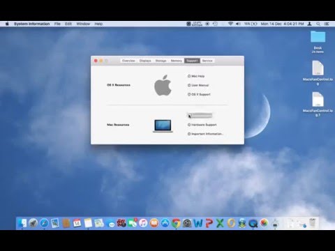Open the System Information menu
This screenshot has height=251, width=335.
pyautogui.click(x=32, y=24)
